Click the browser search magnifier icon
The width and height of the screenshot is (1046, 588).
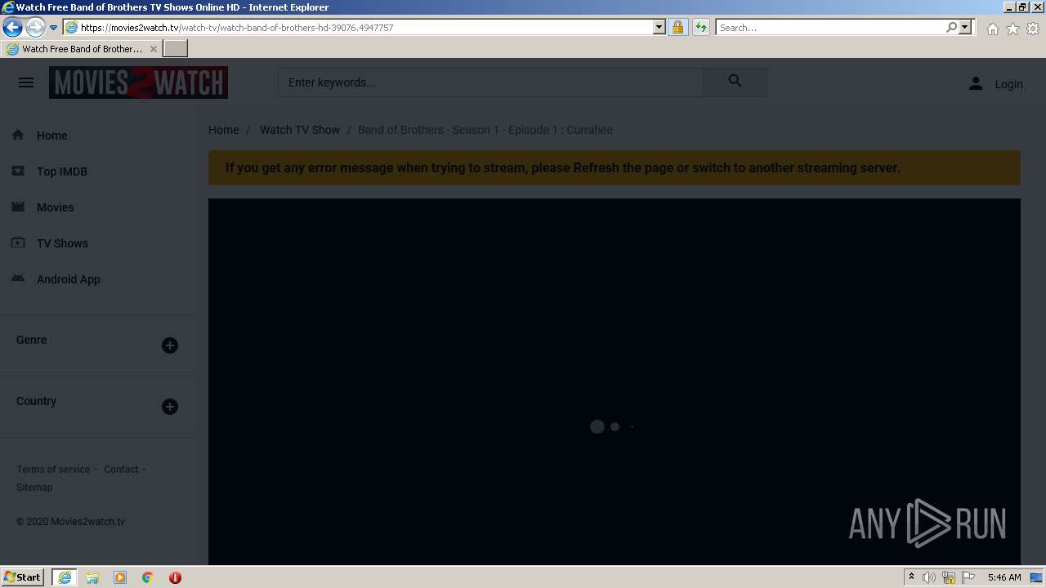pos(951,27)
